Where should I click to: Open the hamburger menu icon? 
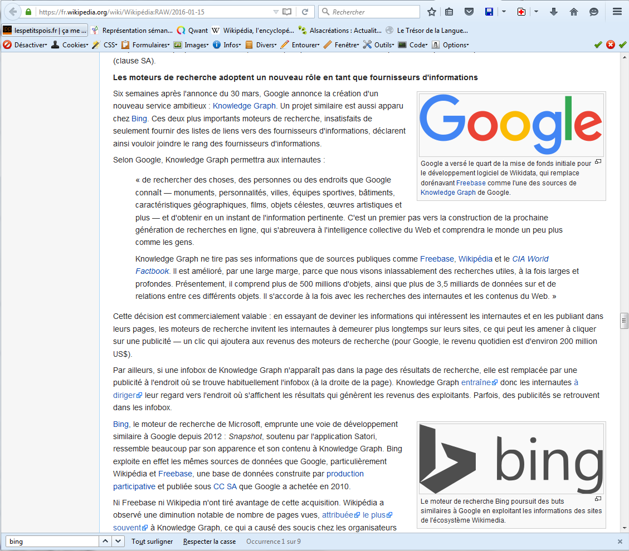(617, 12)
